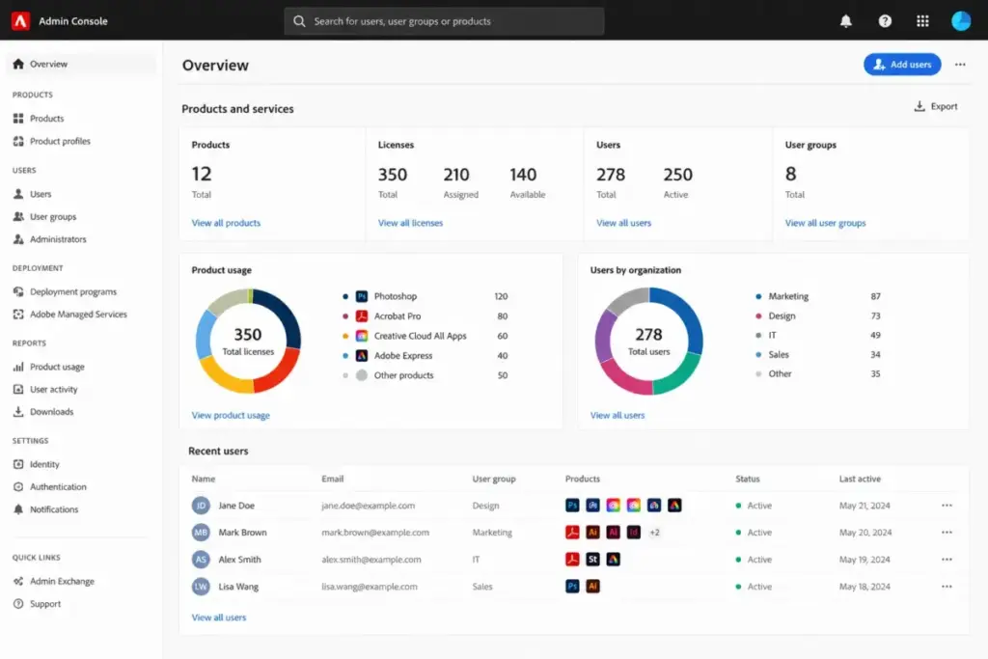
Task: Click the Last active column header
Action: (860, 479)
